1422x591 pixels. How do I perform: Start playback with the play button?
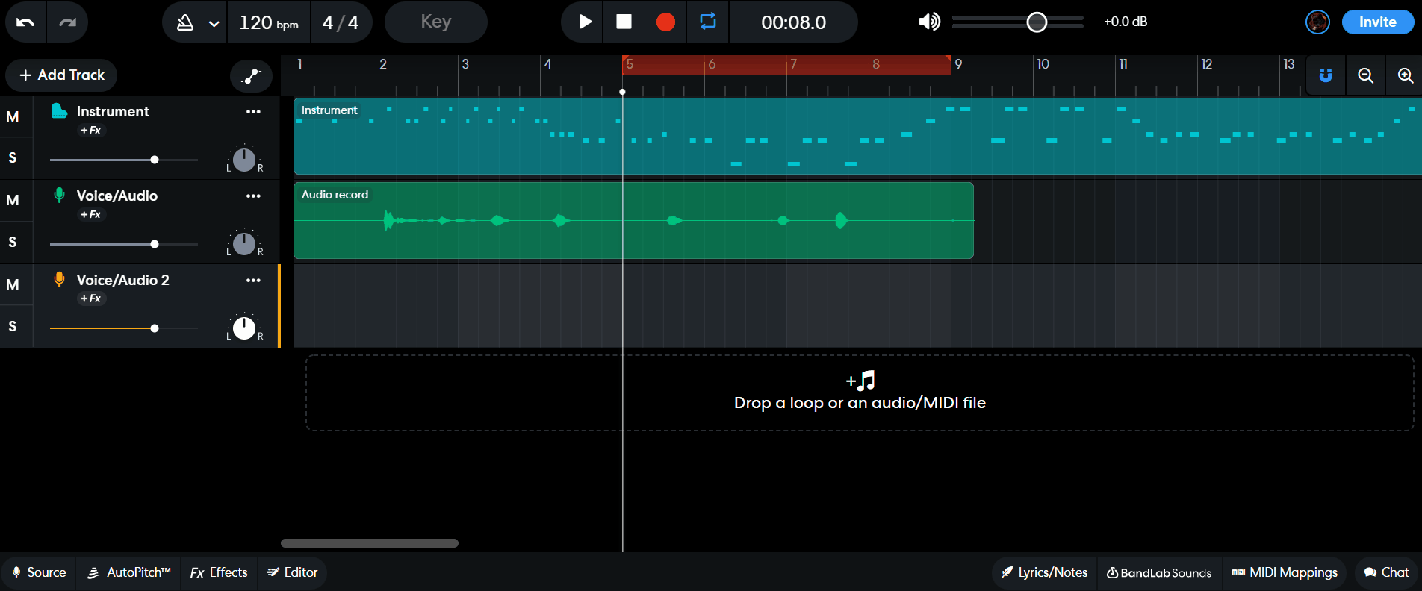coord(586,22)
